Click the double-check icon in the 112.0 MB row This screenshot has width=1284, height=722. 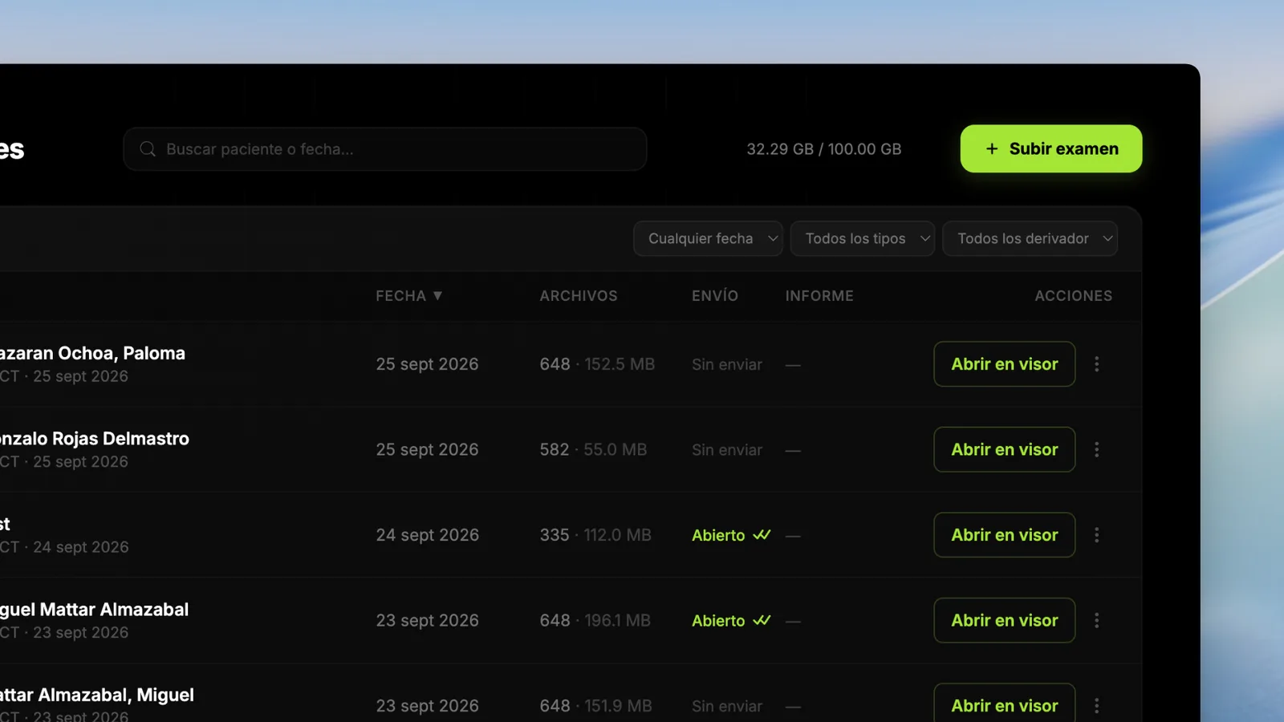coord(762,535)
